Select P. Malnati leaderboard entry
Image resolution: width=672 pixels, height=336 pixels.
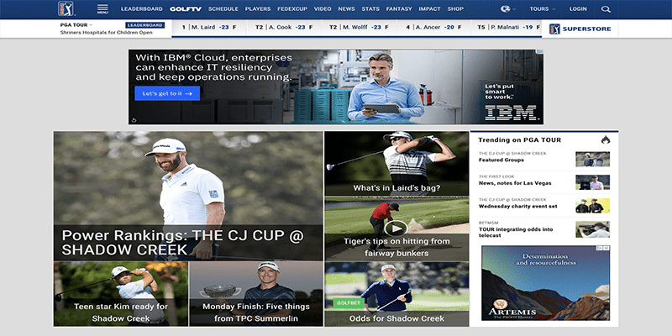click(x=507, y=27)
